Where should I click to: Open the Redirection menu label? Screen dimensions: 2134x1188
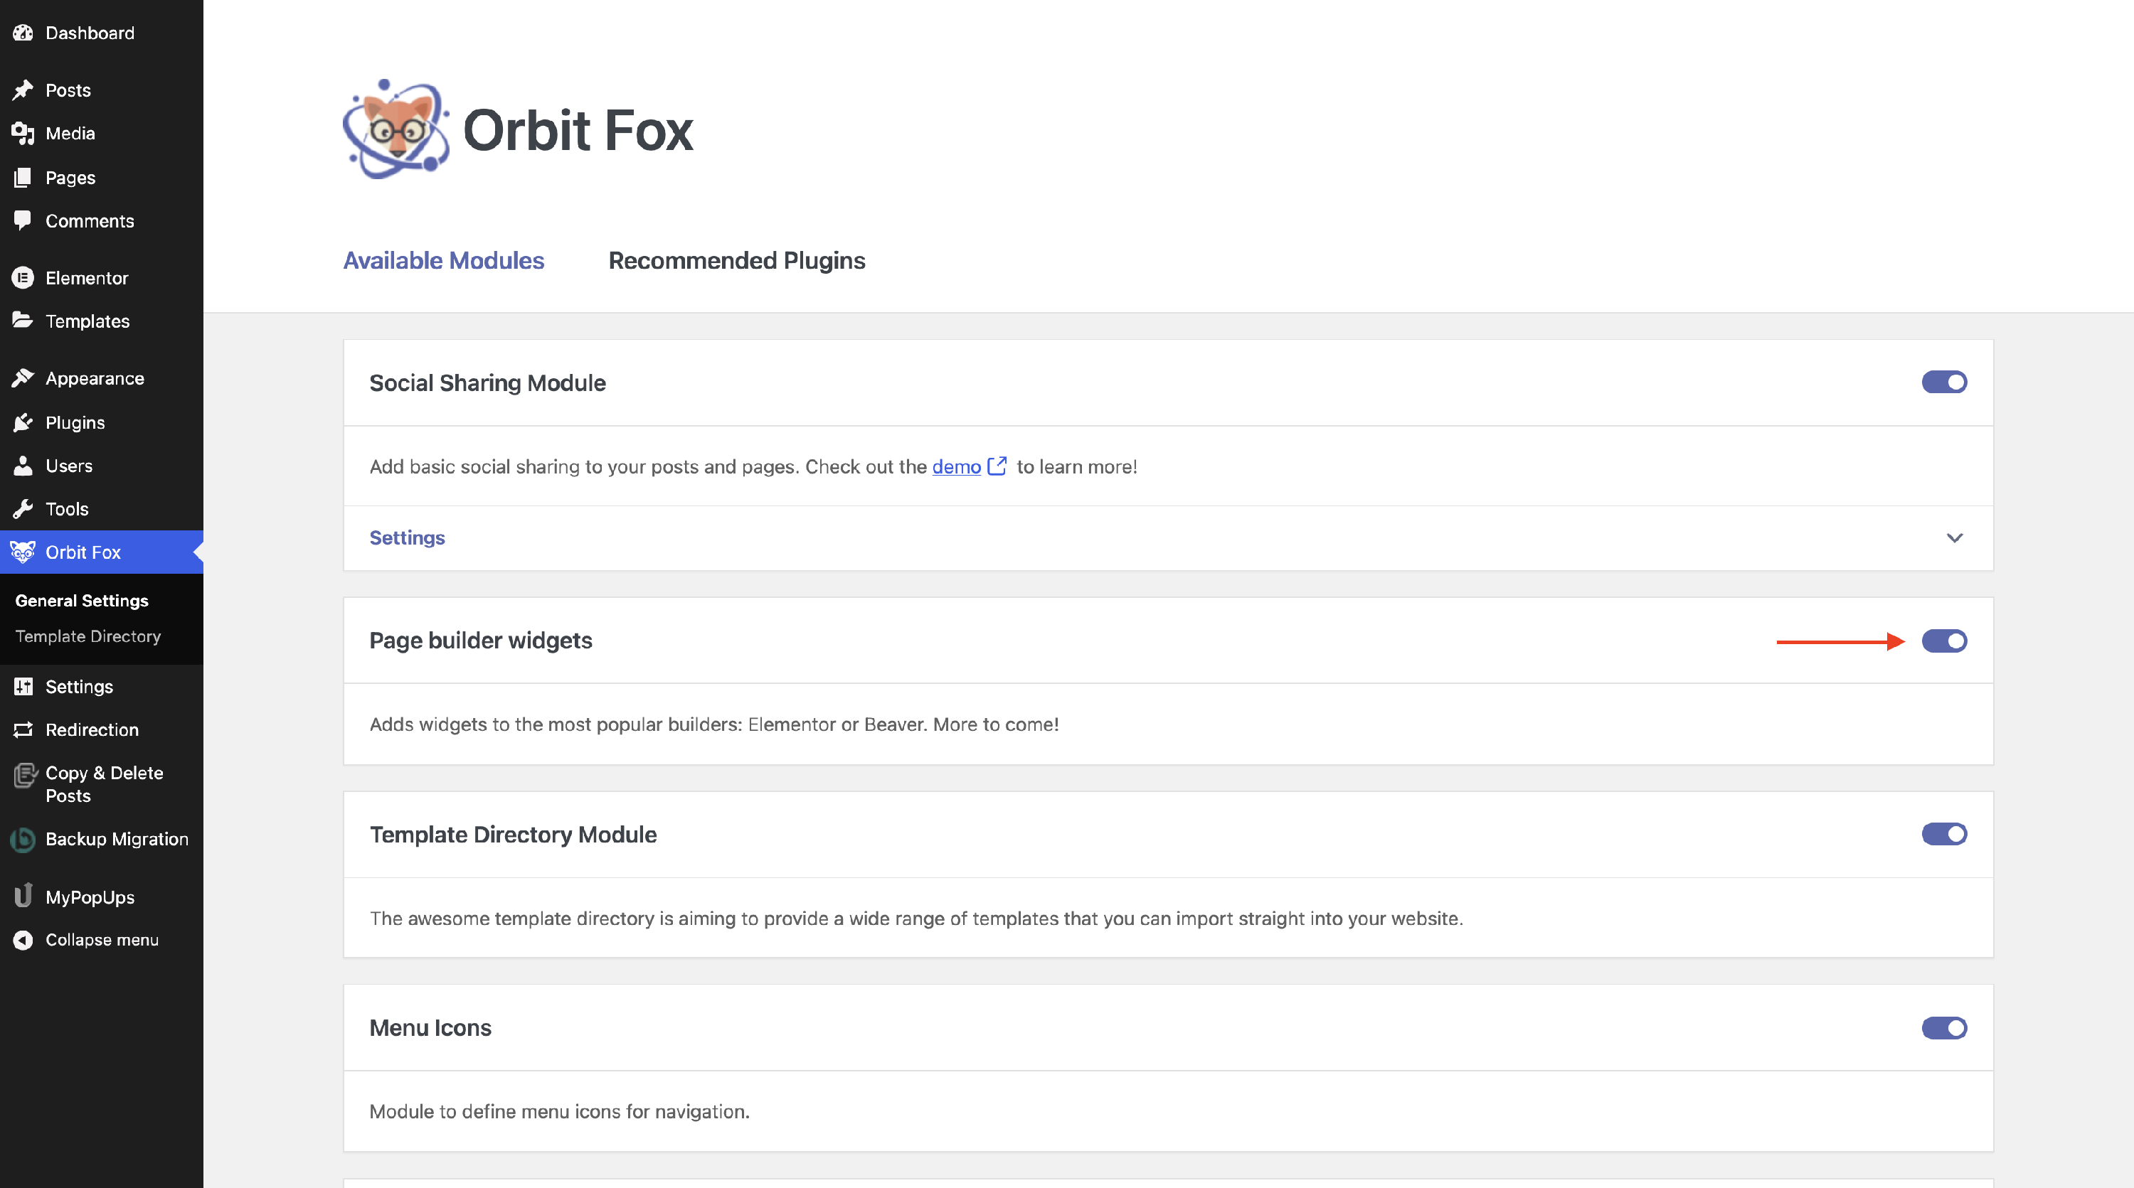92,730
